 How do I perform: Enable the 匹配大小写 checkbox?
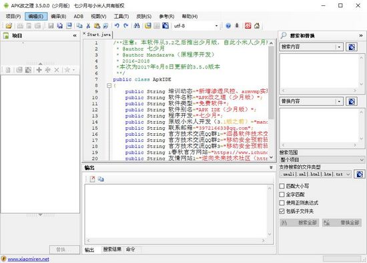pos(282,186)
